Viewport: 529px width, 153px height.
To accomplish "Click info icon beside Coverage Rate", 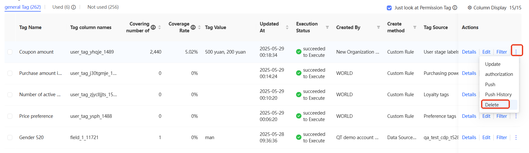I will click(193, 27).
